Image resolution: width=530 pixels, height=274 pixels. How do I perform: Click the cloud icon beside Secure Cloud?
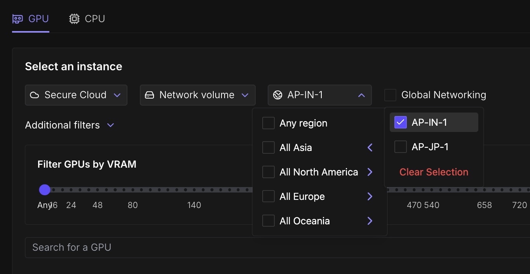pos(35,95)
